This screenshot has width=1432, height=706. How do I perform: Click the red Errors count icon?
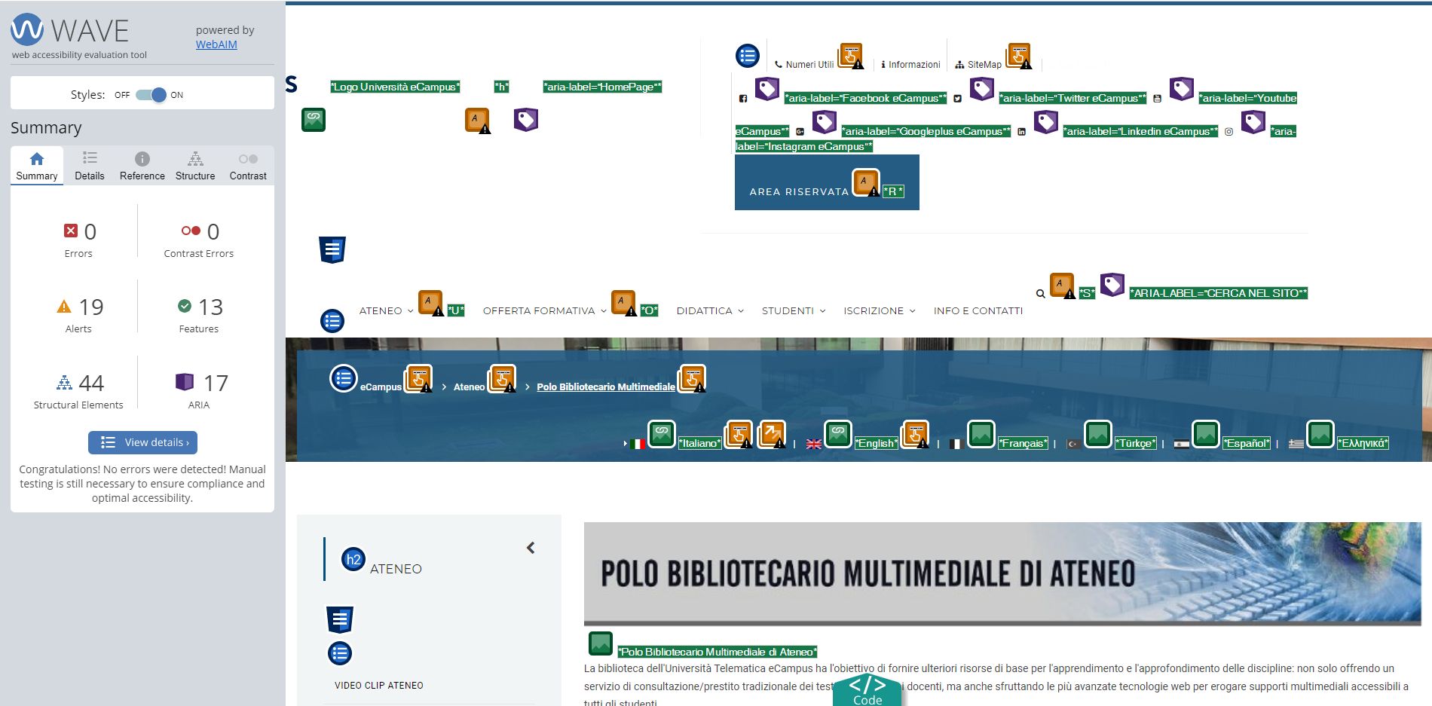(71, 231)
